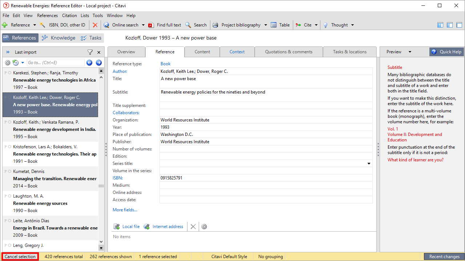This screenshot has width=465, height=261.
Task: Click the Thought light bulb icon
Action: (325, 25)
